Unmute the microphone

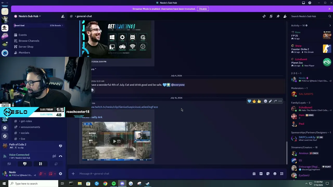coord(41,174)
